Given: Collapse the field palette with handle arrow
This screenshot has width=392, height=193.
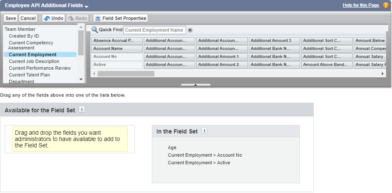Looking at the screenshot, I should tap(196, 85).
